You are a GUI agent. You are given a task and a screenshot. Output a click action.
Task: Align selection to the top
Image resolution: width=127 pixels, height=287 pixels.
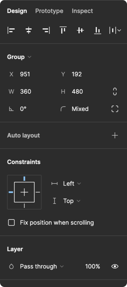click(63, 30)
